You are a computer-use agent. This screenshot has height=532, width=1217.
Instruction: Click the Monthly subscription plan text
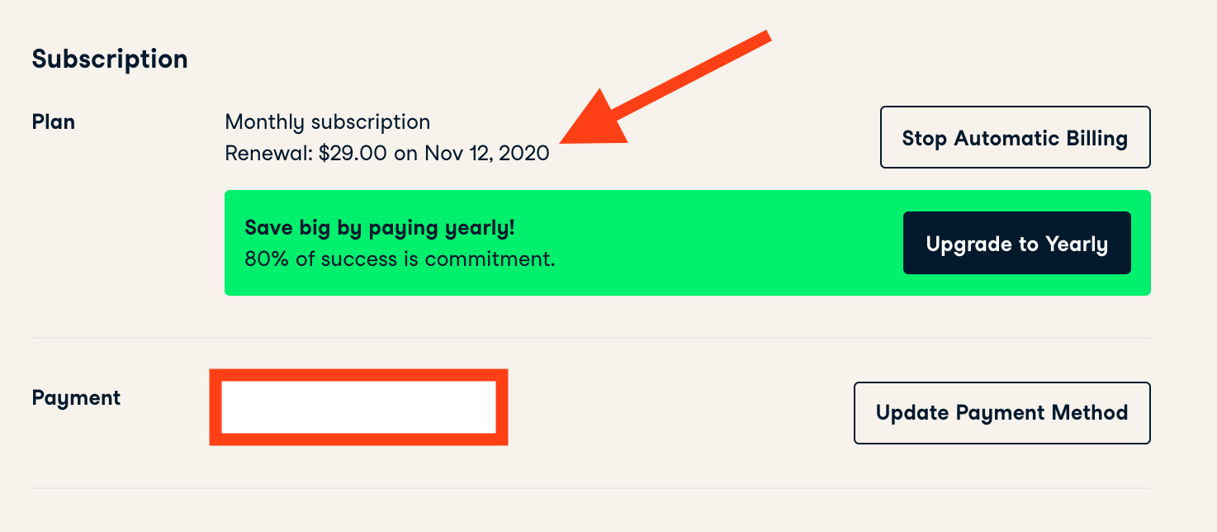coord(327,122)
